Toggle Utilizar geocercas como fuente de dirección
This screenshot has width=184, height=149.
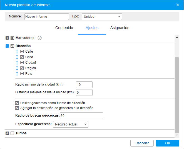pyautogui.click(x=17, y=103)
